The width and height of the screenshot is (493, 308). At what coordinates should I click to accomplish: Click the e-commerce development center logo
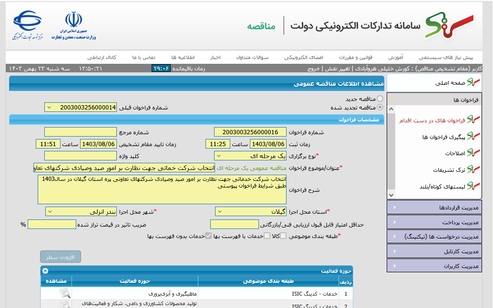[x=28, y=25]
